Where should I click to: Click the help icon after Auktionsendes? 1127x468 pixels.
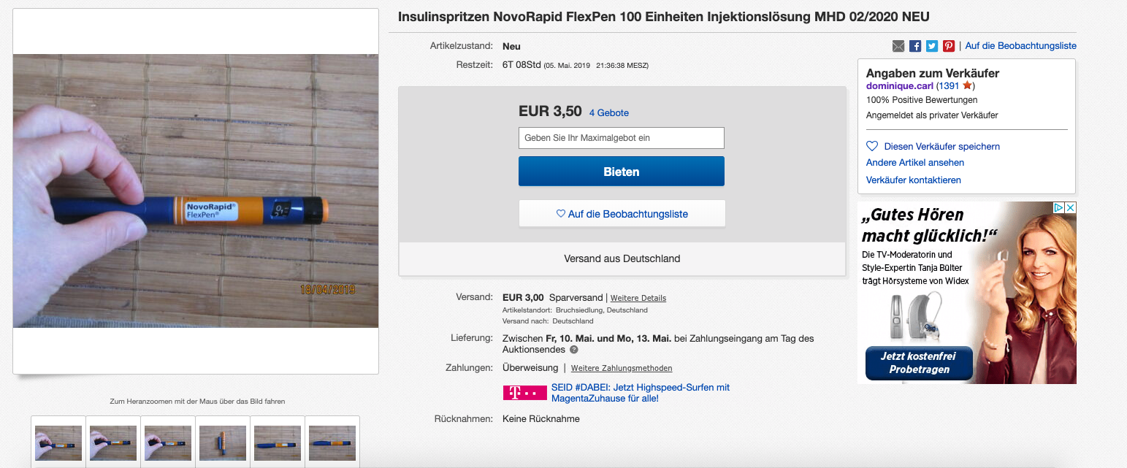574,350
